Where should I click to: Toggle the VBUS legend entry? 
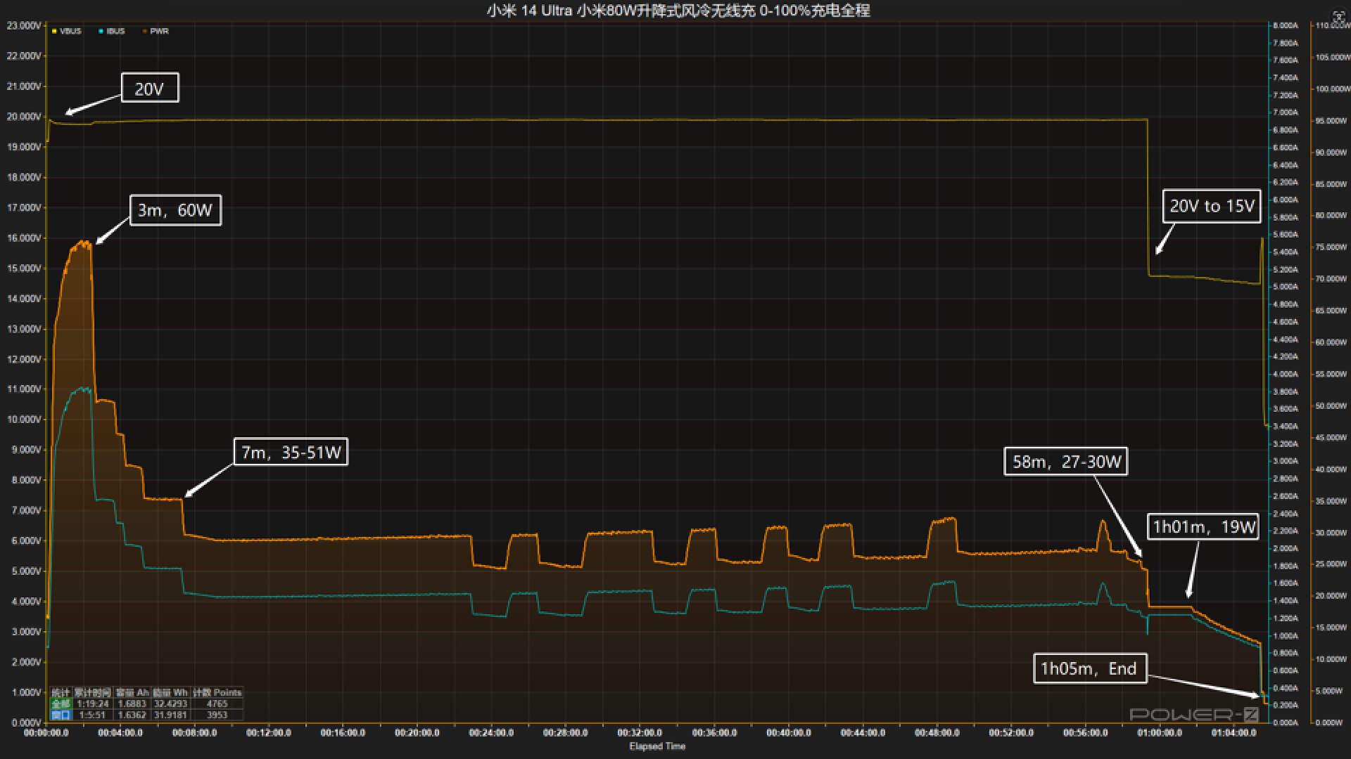67,31
